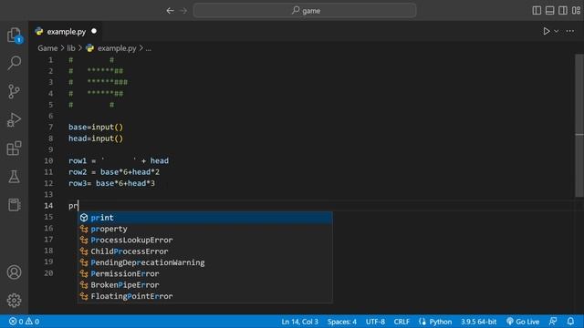Select the example.py editor tab
The image size is (584, 328).
[66, 32]
